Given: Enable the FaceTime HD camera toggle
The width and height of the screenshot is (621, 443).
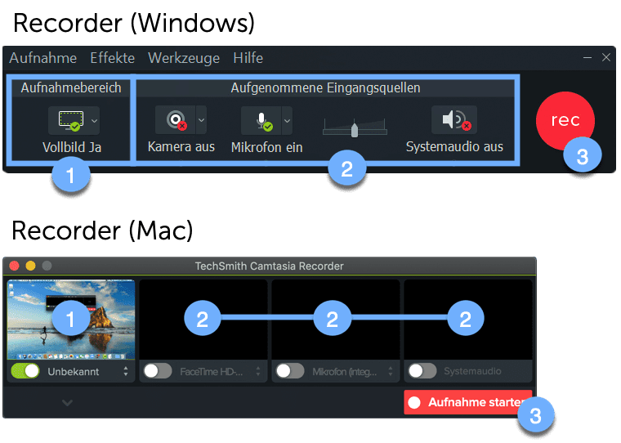Looking at the screenshot, I should pos(158,371).
